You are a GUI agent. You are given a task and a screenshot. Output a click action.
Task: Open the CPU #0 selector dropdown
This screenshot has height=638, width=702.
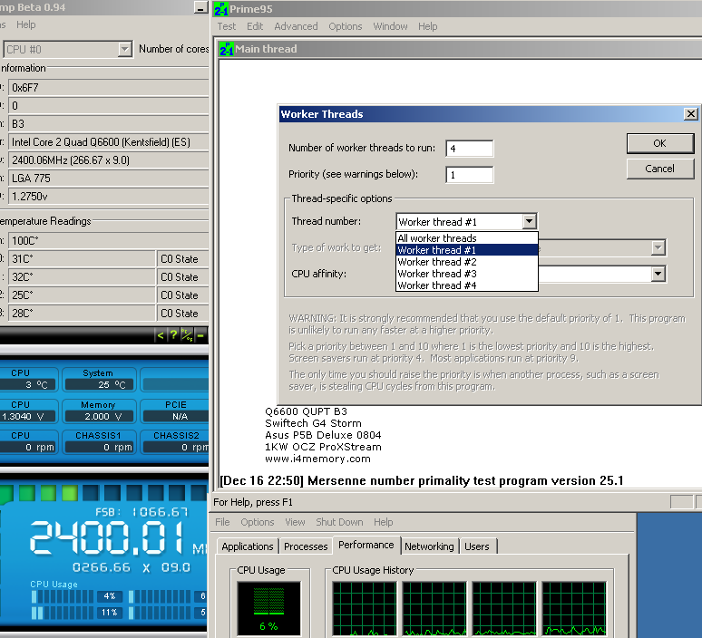coord(124,50)
